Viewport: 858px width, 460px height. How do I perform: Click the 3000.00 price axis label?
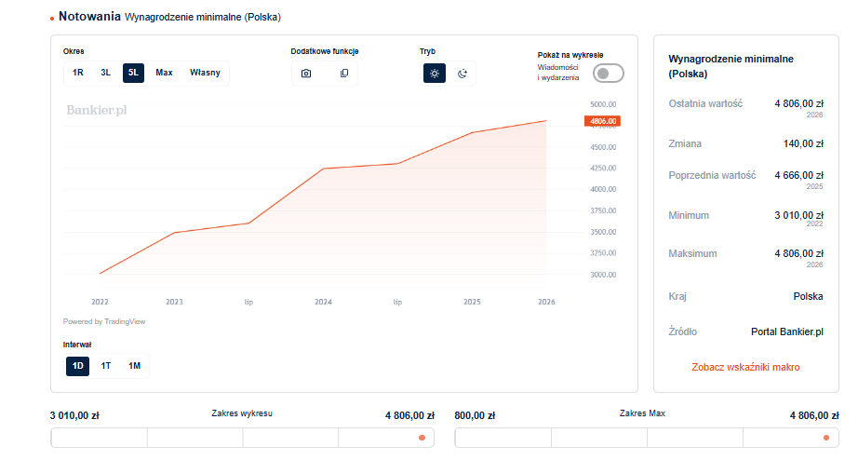(603, 275)
